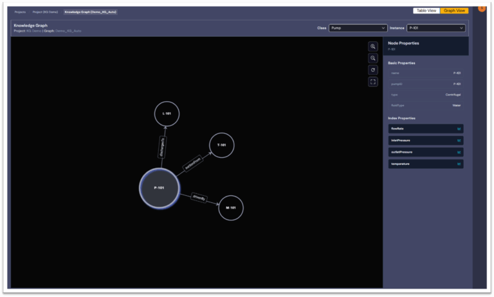This screenshot has width=494, height=297.
Task: Click the orange user avatar icon
Action: pos(482,8)
